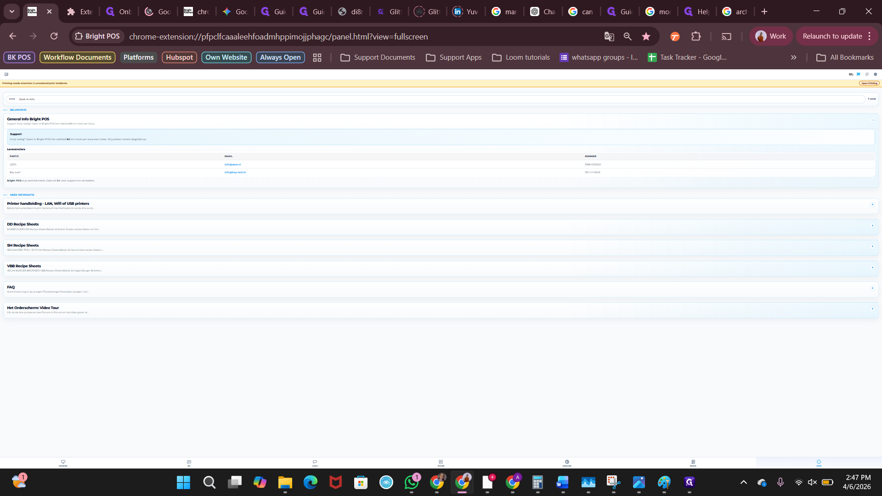Expand Het Onderscherm Video Tour card

[x=872, y=309]
